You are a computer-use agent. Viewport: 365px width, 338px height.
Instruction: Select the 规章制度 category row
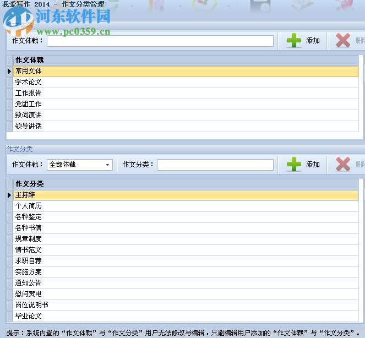(x=186, y=239)
